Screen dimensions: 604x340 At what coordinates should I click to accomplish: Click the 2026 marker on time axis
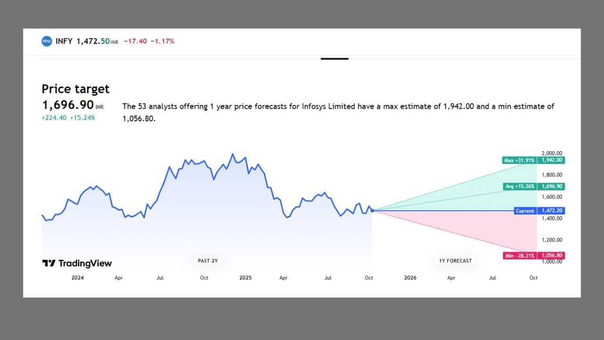click(x=411, y=278)
